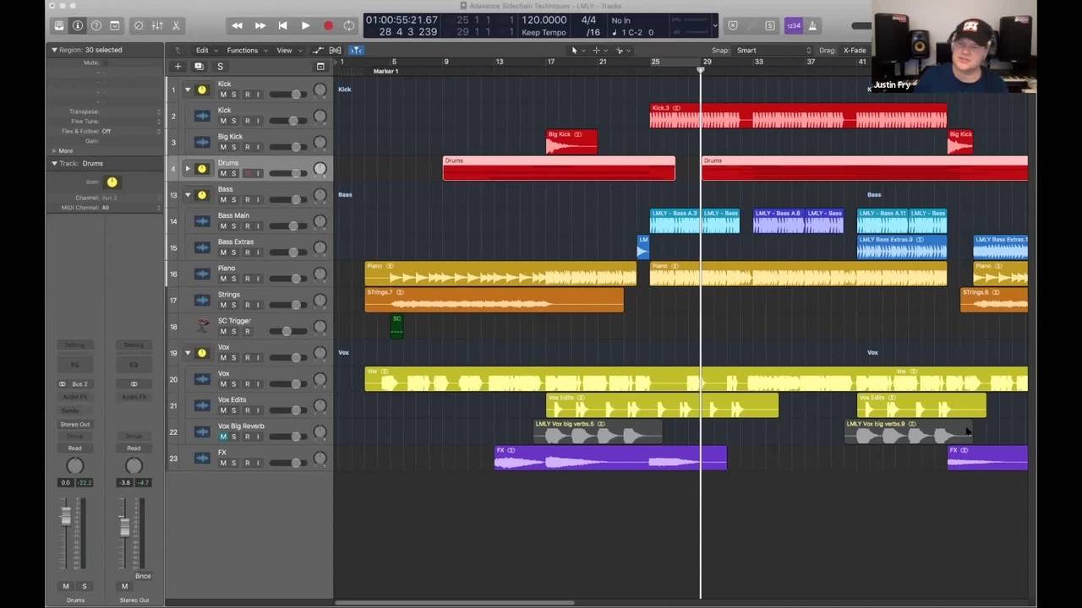Collapse the Bass track stack
The image size is (1082, 608).
point(188,195)
